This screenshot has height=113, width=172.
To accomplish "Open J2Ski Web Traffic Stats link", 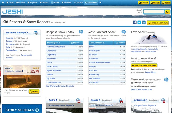I will pos(142,90).
